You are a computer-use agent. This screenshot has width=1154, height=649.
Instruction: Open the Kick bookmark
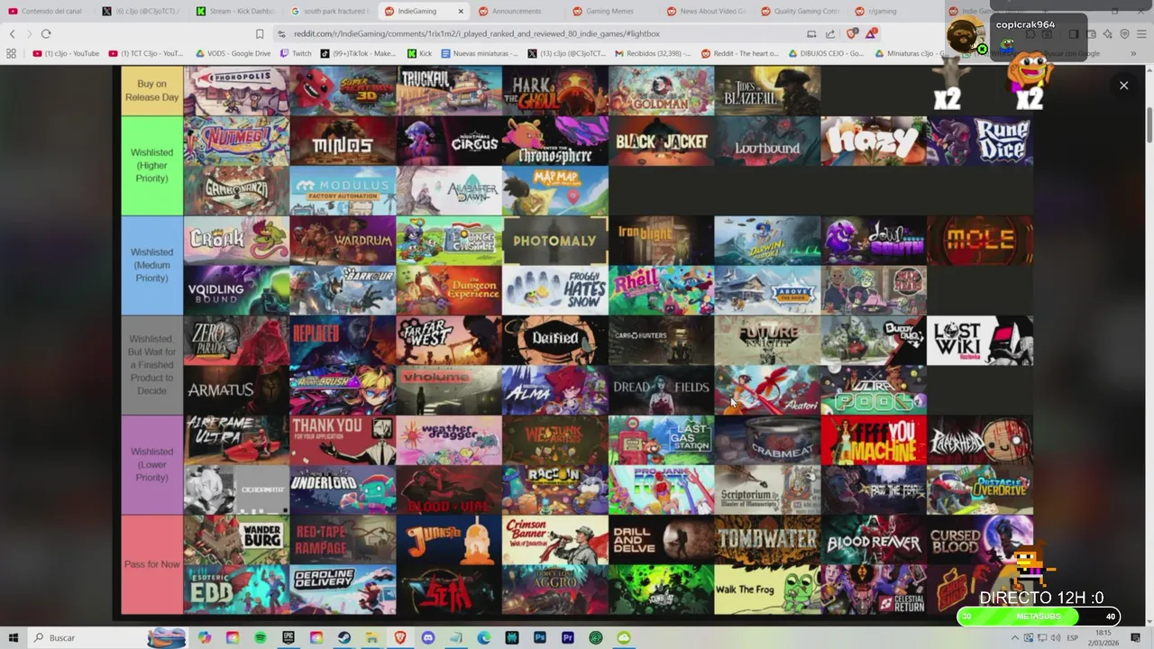click(419, 53)
